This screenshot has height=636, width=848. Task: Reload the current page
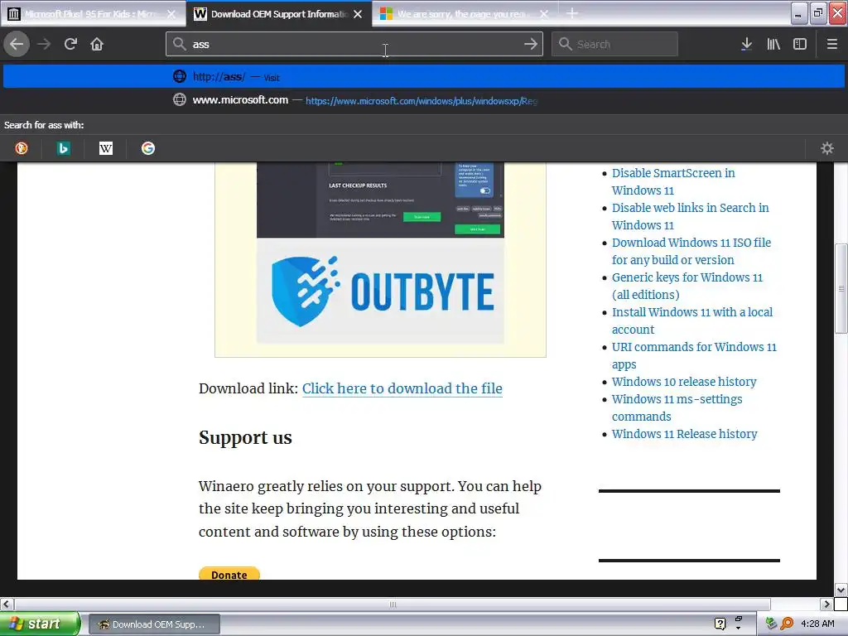click(70, 44)
